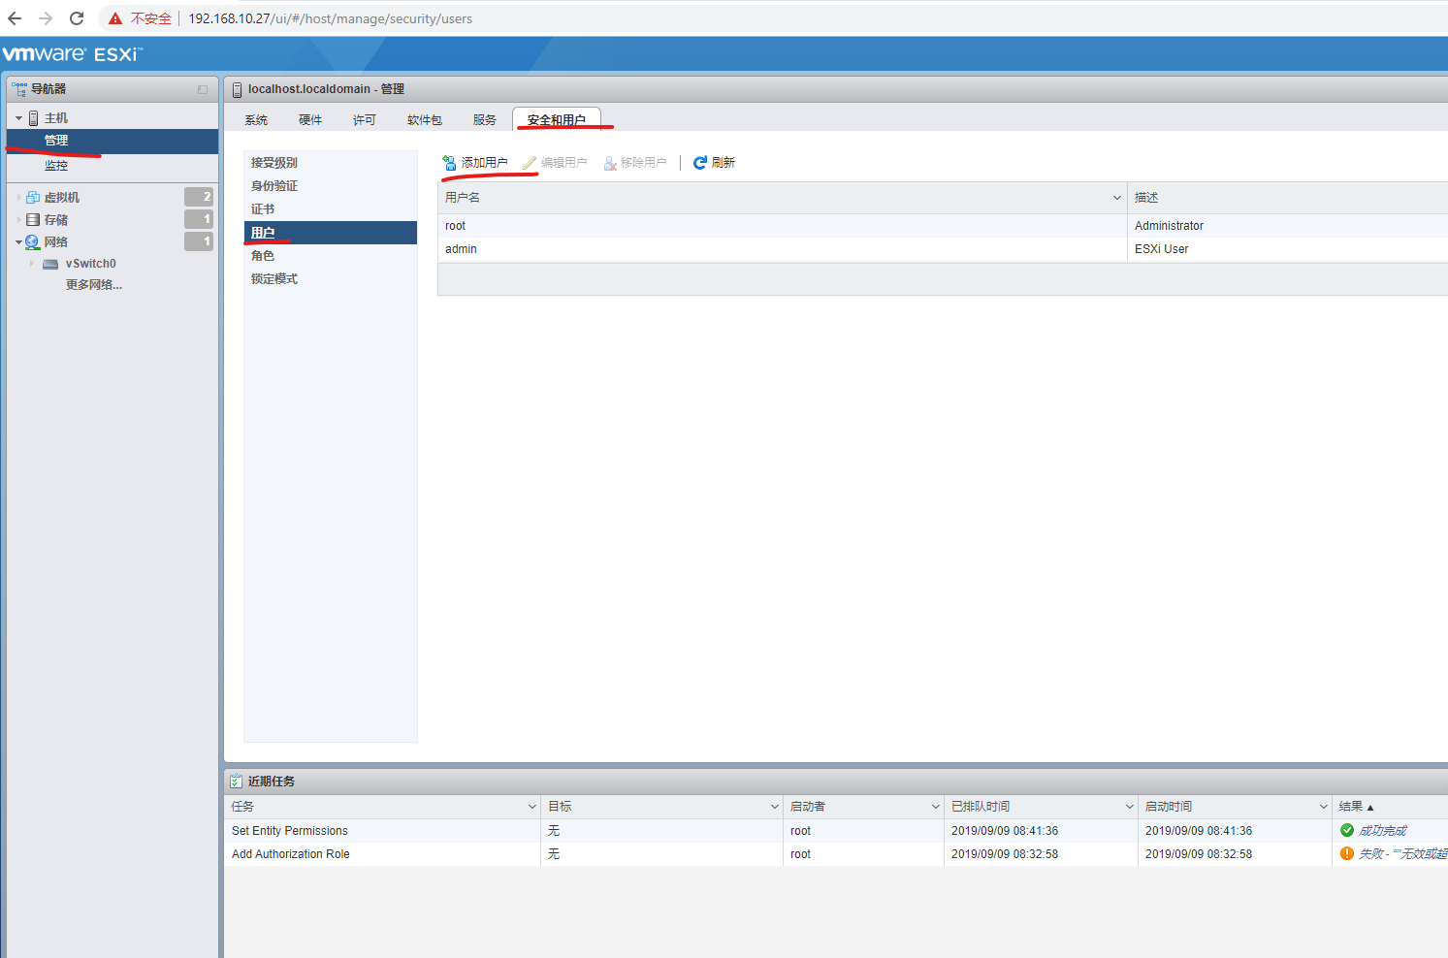Expand the 虚拟机 tree node
The image size is (1448, 958).
pos(18,198)
